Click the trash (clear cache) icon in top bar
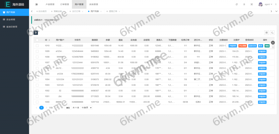 (244, 4)
